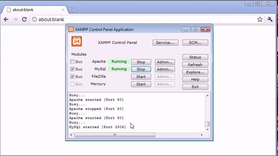Click the FileZilla module name
The image size is (278, 156).
pyautogui.click(x=99, y=76)
